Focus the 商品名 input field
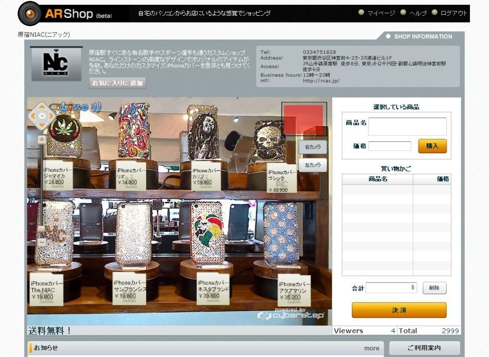This screenshot has width=489, height=357. click(x=407, y=126)
